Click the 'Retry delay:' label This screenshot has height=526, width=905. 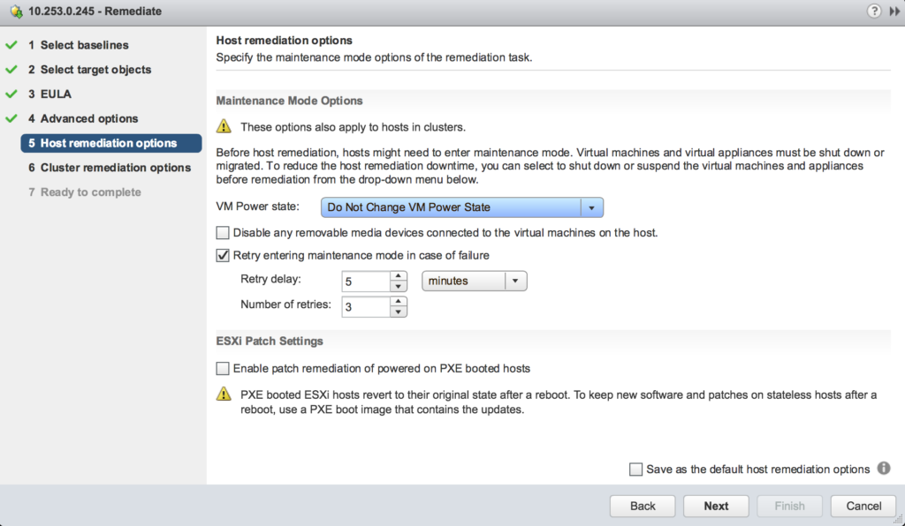click(270, 279)
